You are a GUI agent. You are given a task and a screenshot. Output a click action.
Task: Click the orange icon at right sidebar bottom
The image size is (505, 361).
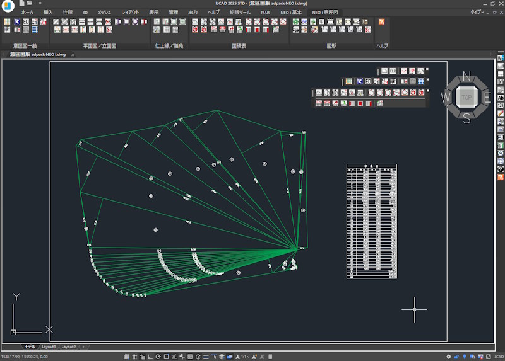[x=501, y=177]
